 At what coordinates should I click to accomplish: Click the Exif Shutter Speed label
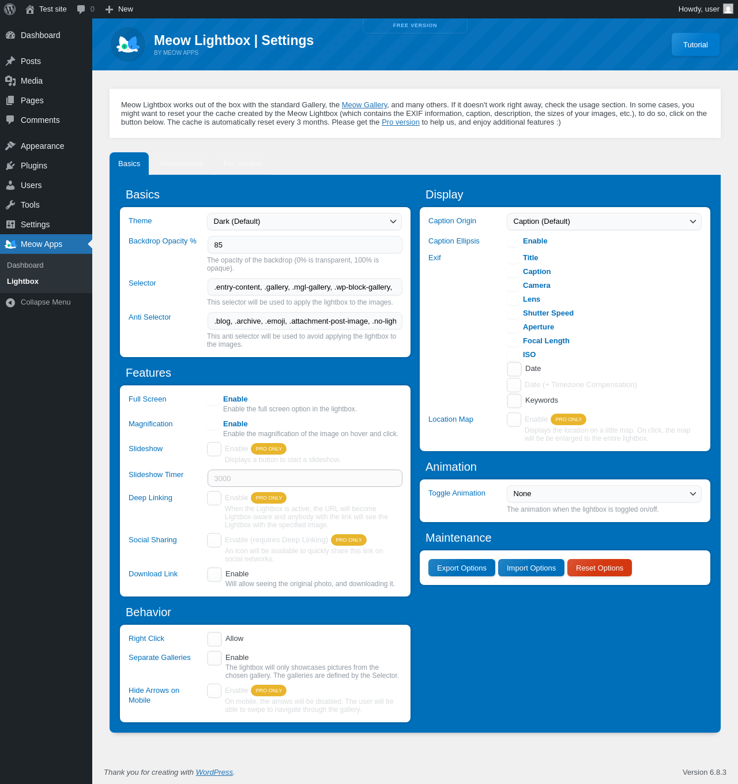[x=548, y=313]
